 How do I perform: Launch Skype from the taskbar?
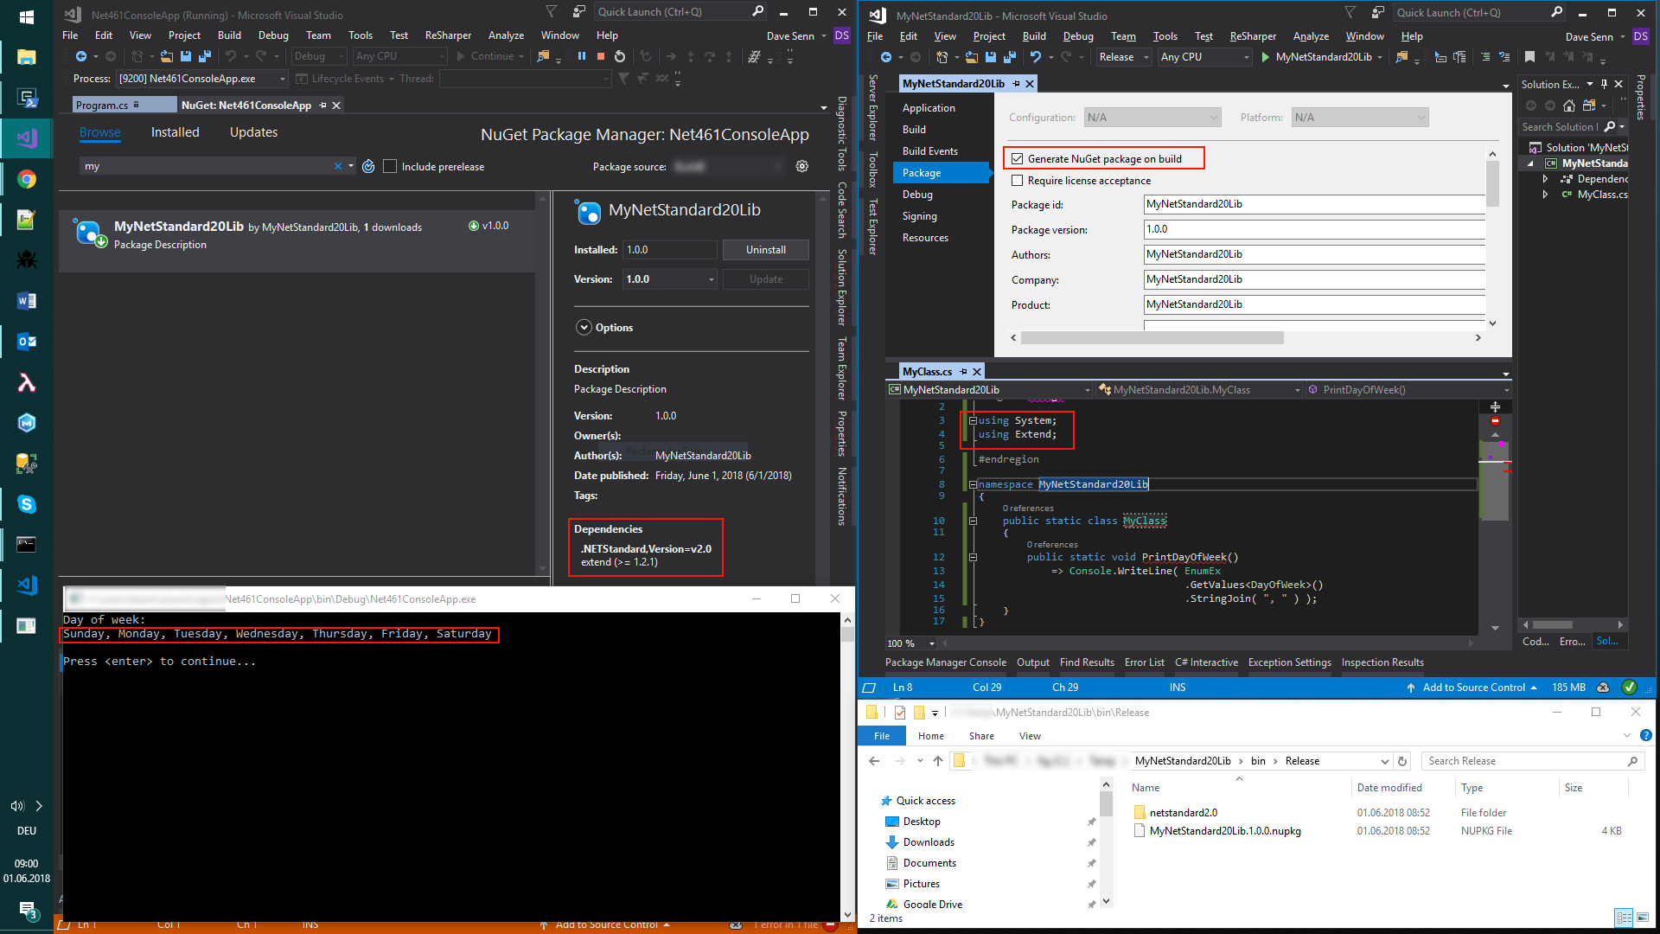click(26, 504)
